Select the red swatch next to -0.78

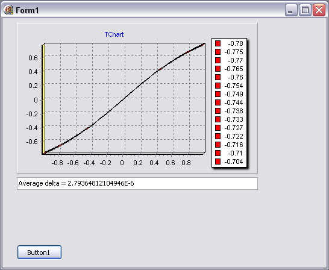[218, 43]
